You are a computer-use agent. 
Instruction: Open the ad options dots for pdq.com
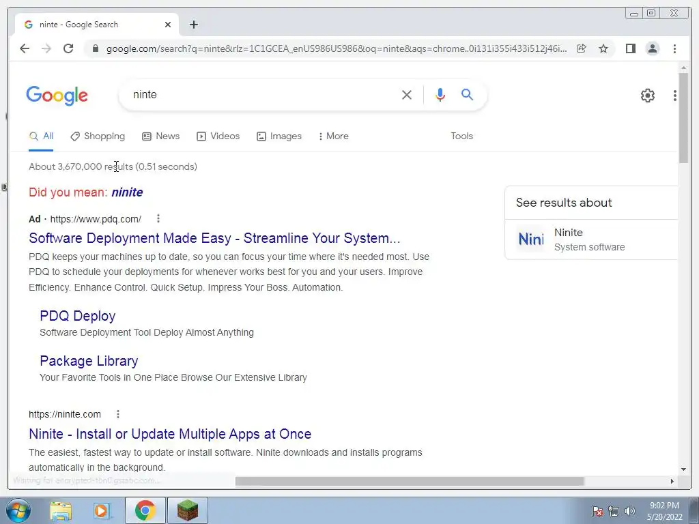158,218
